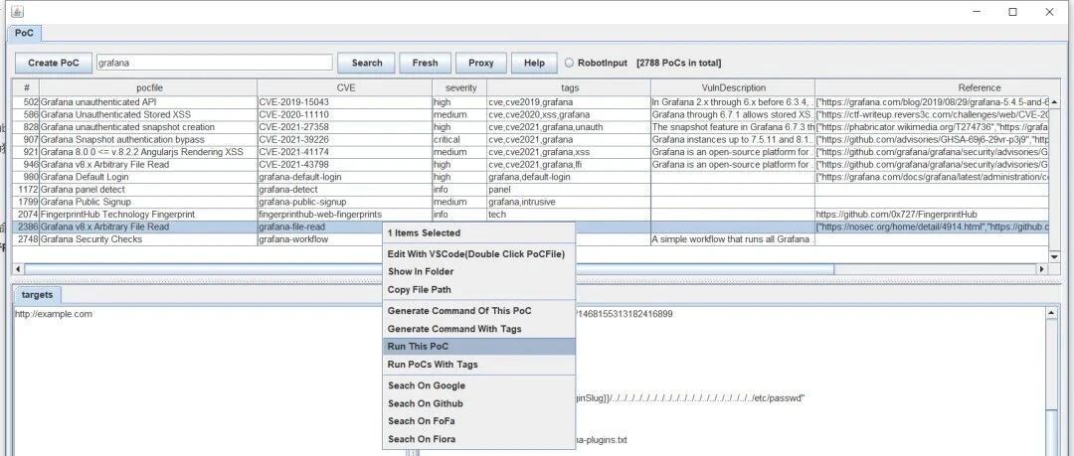This screenshot has height=456, width=1074.
Task: Select row FingerprintHub Technology Fingerprint
Action: pos(531,215)
